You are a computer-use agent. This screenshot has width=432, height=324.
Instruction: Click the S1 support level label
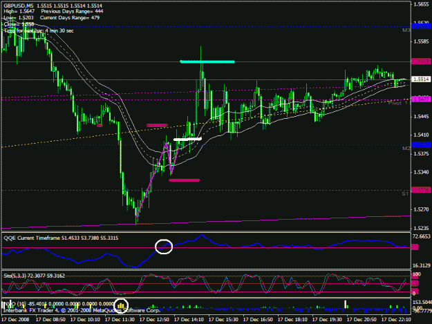[x=405, y=194]
